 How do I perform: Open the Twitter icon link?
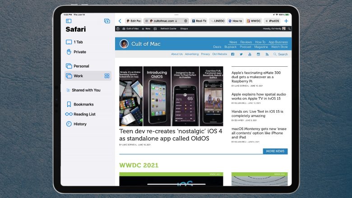[x=241, y=54]
